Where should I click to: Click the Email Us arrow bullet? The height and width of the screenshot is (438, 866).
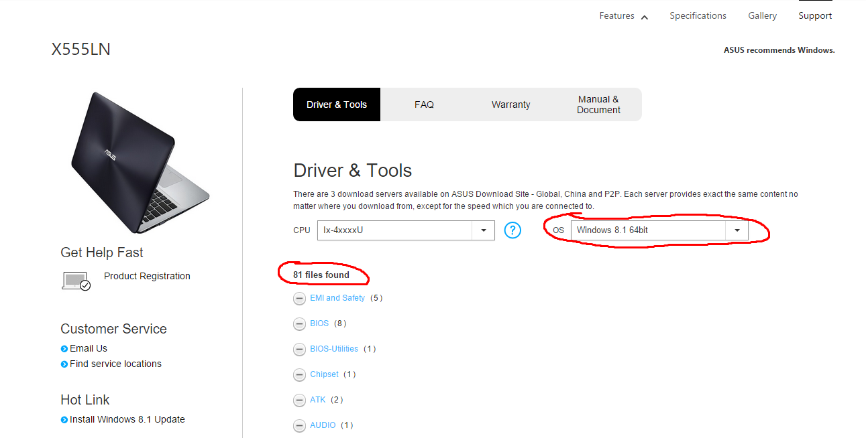(64, 349)
